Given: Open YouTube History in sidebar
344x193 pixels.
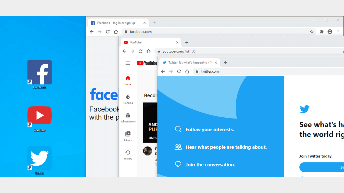Looking at the screenshot, I should (128, 155).
